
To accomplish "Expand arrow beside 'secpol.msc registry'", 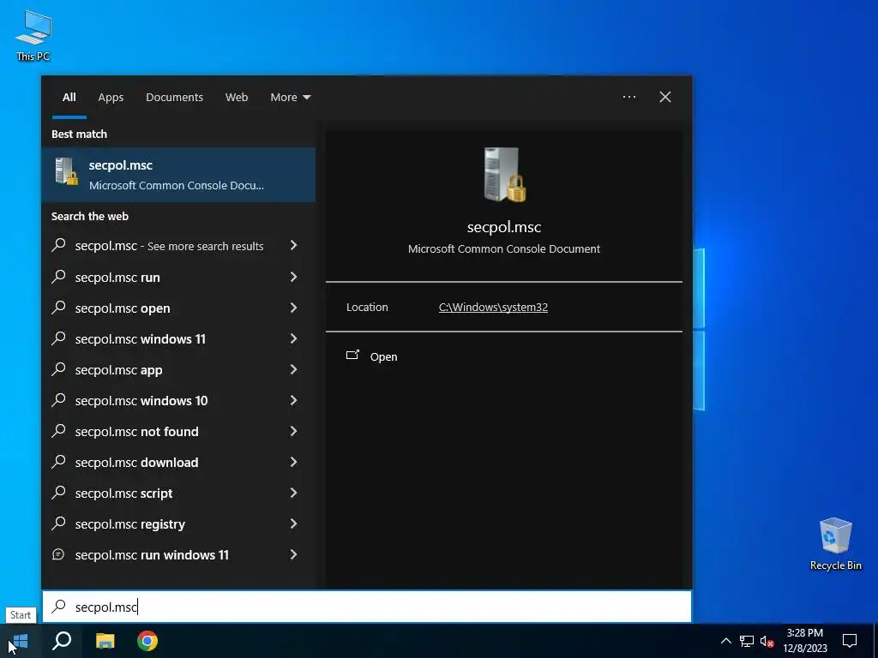I will [293, 523].
